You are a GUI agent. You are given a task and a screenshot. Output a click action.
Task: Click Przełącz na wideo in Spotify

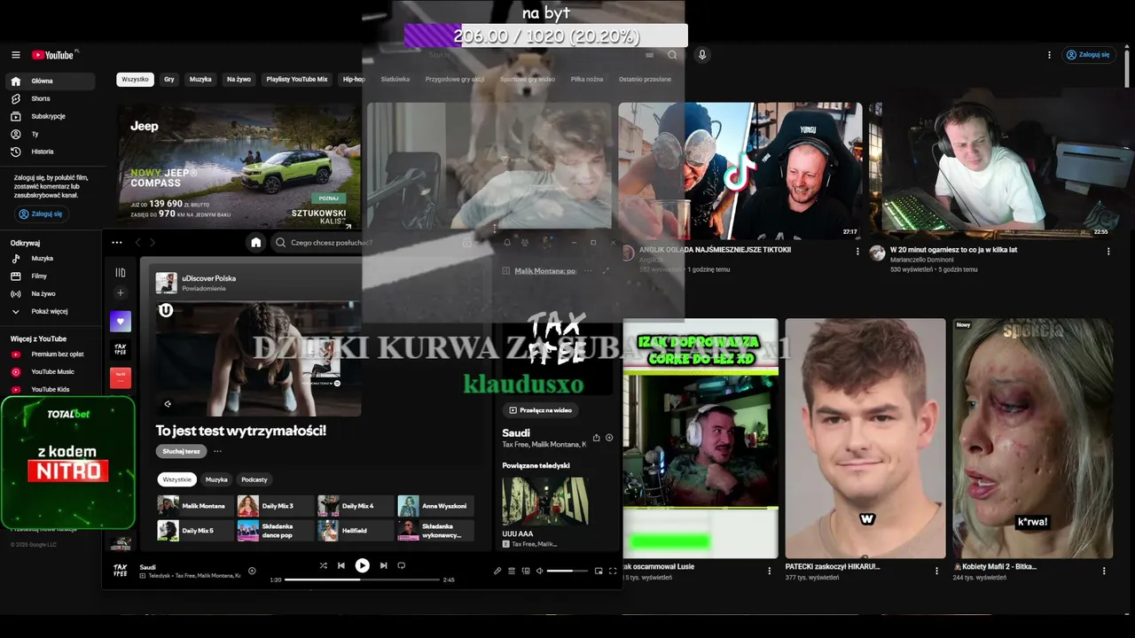coord(540,410)
